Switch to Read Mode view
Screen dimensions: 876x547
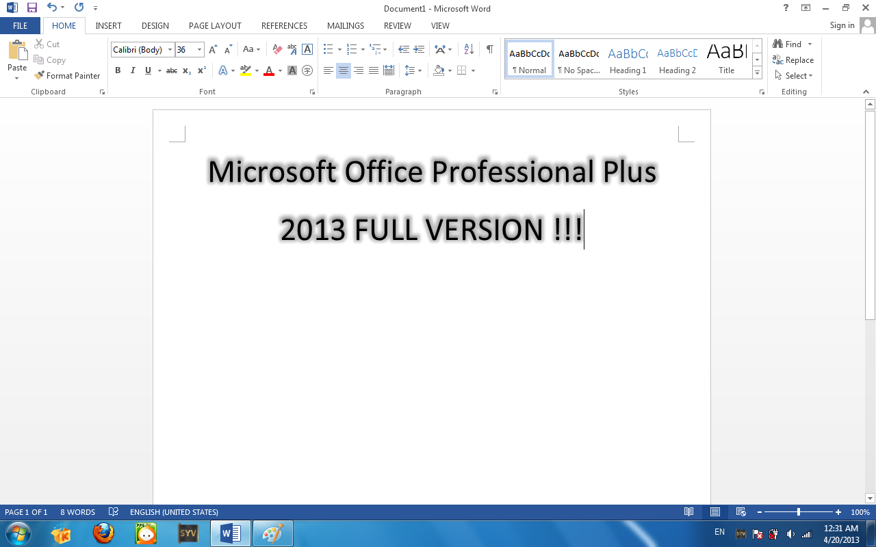[689, 512]
